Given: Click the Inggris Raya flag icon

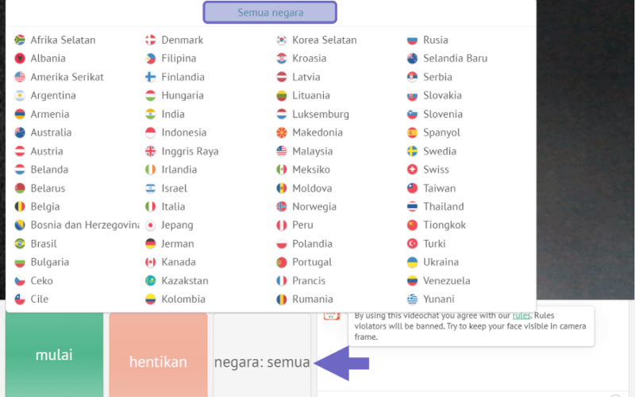Looking at the screenshot, I should 150,152.
